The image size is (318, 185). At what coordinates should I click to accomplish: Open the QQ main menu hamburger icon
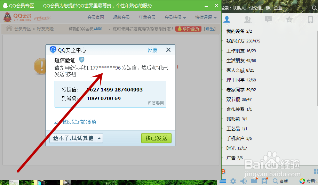223,181
